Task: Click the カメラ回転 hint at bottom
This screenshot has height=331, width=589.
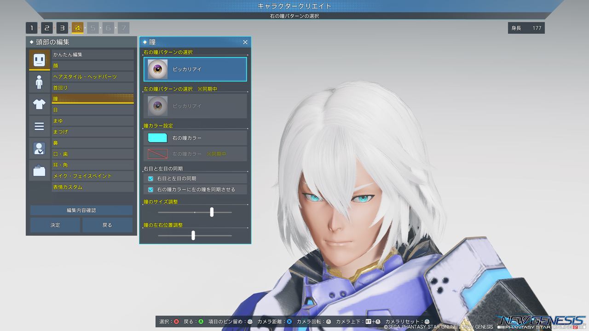Action: point(314,322)
